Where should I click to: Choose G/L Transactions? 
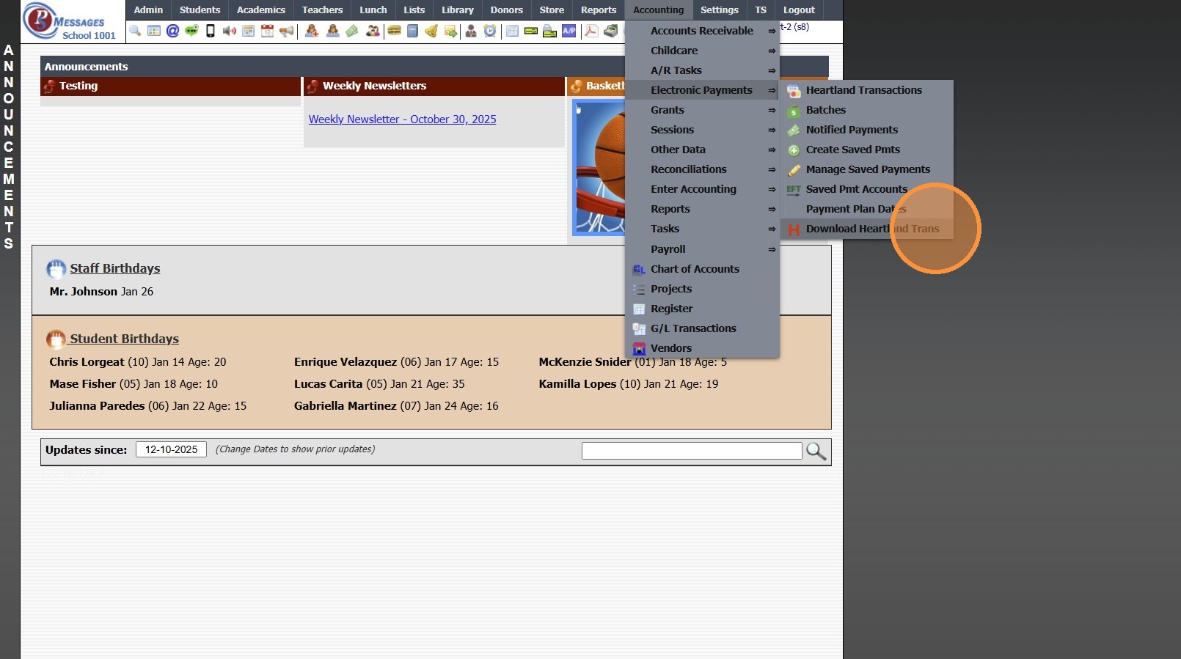click(702, 328)
